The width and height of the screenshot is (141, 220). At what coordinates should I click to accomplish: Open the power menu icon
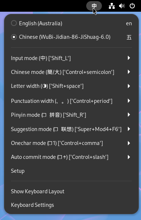point(132,6)
